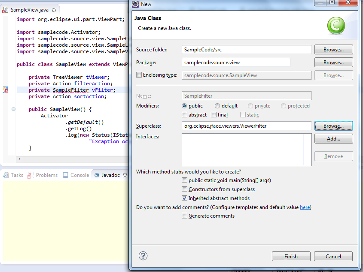The width and height of the screenshot is (363, 272).
Task: Click the Java file icon on SampleView.java tab
Action: (5, 9)
